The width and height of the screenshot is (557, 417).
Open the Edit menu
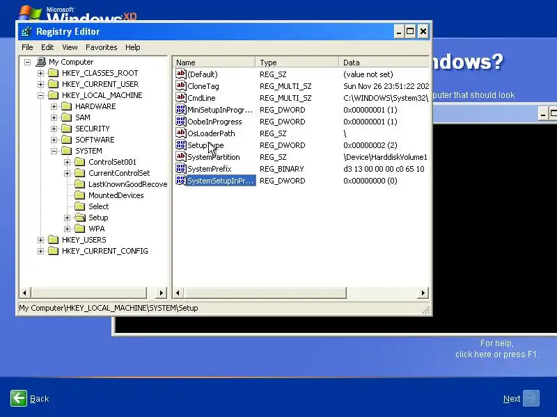[x=47, y=47]
